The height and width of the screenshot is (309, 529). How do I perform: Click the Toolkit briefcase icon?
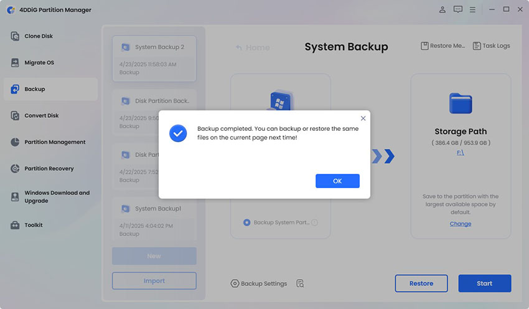15,225
